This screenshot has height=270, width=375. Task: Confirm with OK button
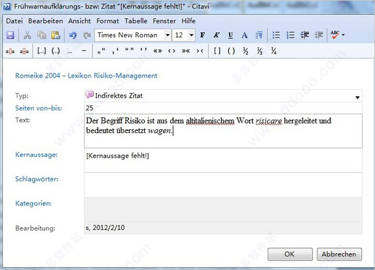coord(290,254)
